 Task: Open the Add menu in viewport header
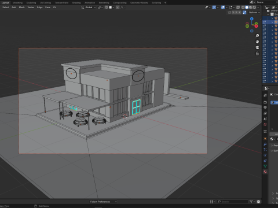[14, 8]
